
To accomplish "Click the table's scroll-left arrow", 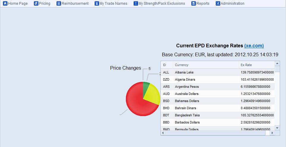I will [163, 133].
